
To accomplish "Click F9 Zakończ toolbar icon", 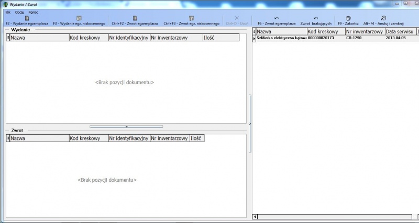I will click(348, 18).
